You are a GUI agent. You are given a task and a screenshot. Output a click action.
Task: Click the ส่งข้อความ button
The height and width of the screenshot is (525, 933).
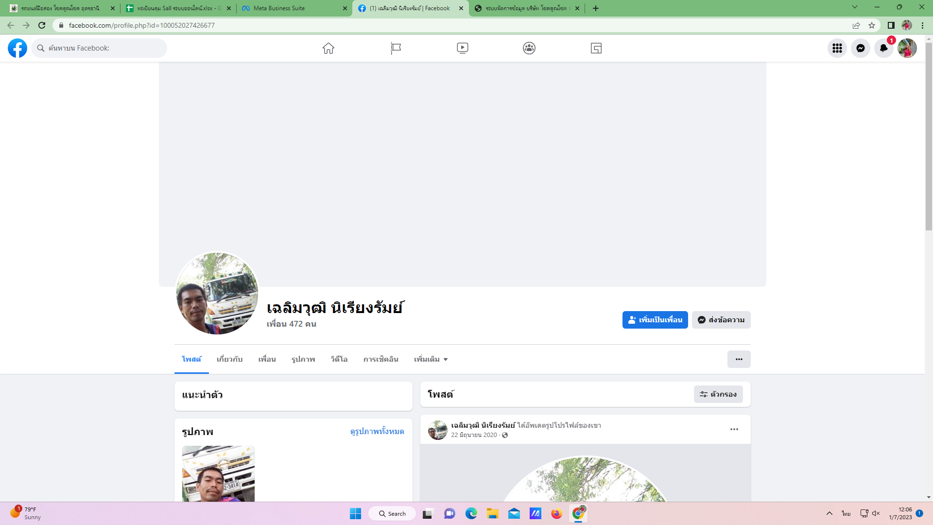pos(721,320)
